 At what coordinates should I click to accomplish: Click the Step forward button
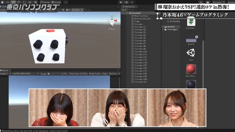coord(132,2)
